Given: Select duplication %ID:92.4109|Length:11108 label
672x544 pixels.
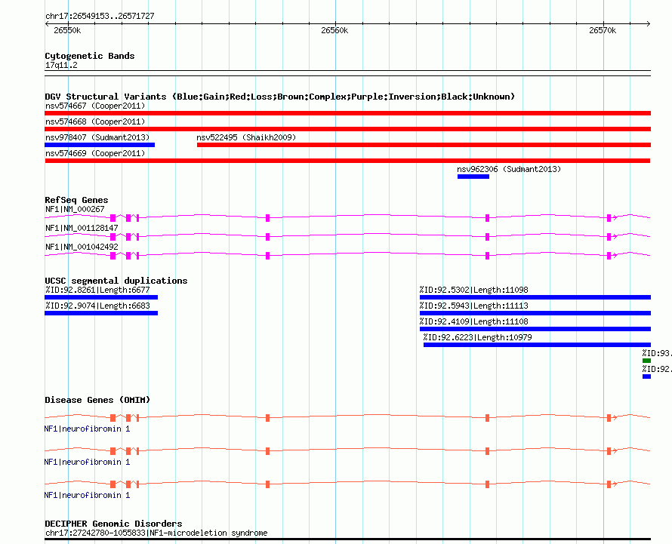Looking at the screenshot, I should click(x=474, y=321).
